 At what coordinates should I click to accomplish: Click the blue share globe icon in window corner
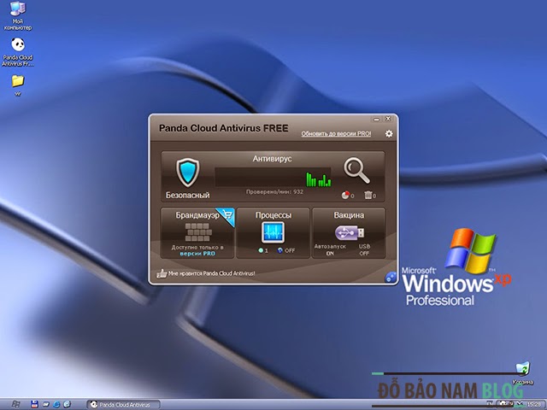tap(391, 277)
